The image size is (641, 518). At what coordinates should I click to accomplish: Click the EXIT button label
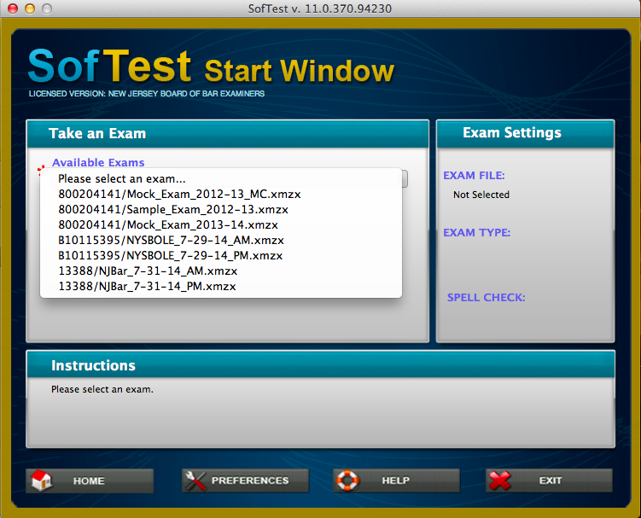coord(550,480)
